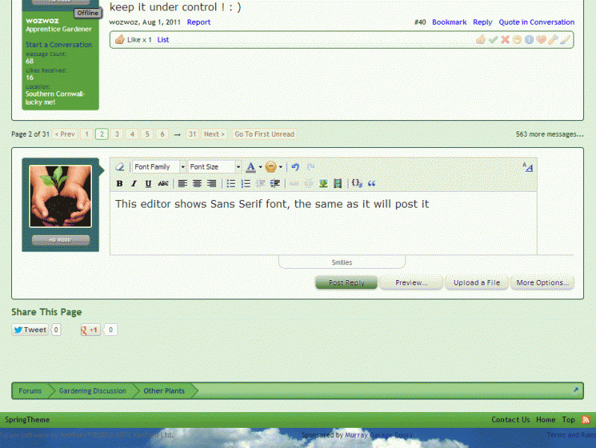The image size is (596, 448).
Task: Toggle bold formatting in editor
Action: (x=120, y=184)
